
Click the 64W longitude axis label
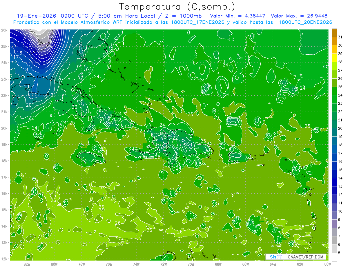click(x=273, y=264)
